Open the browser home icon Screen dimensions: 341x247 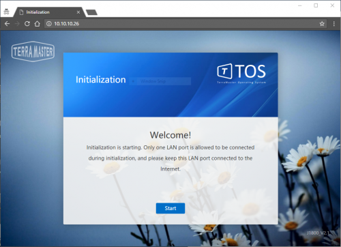click(x=37, y=24)
